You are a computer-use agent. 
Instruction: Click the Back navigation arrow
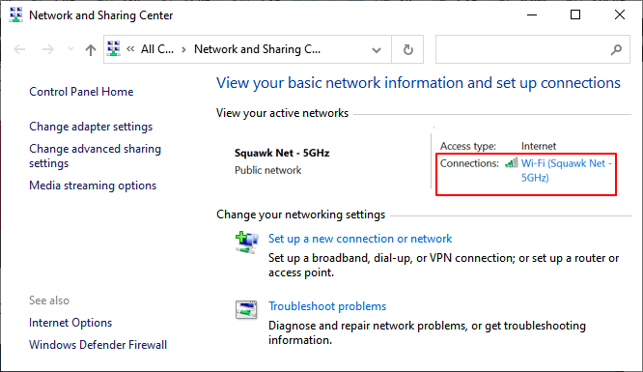coord(19,49)
